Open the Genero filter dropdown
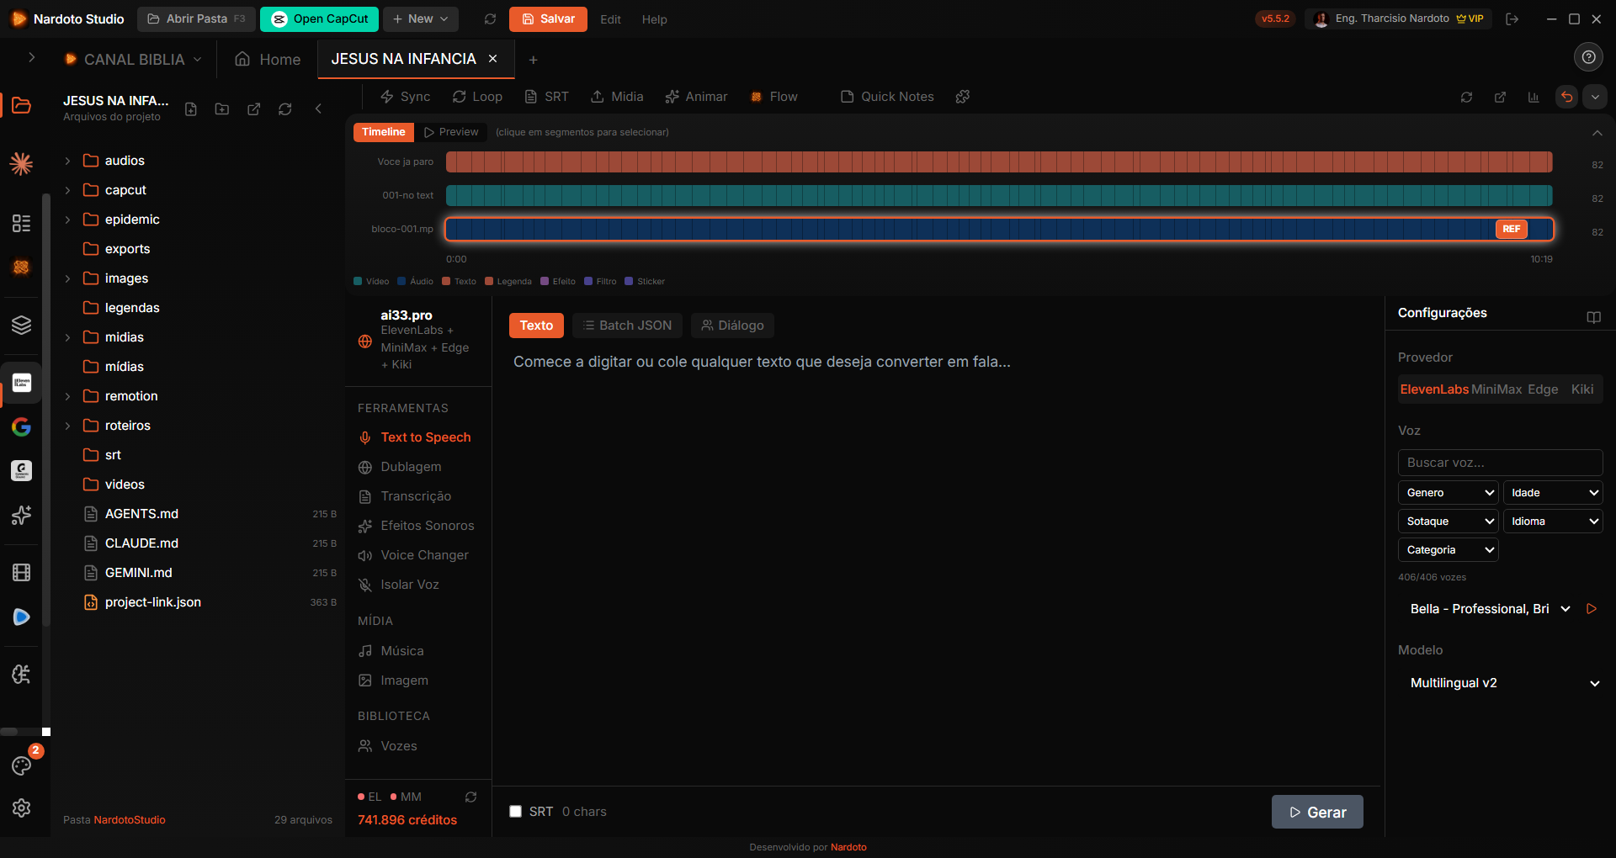Screen dimensions: 1616x858 click(1448, 493)
